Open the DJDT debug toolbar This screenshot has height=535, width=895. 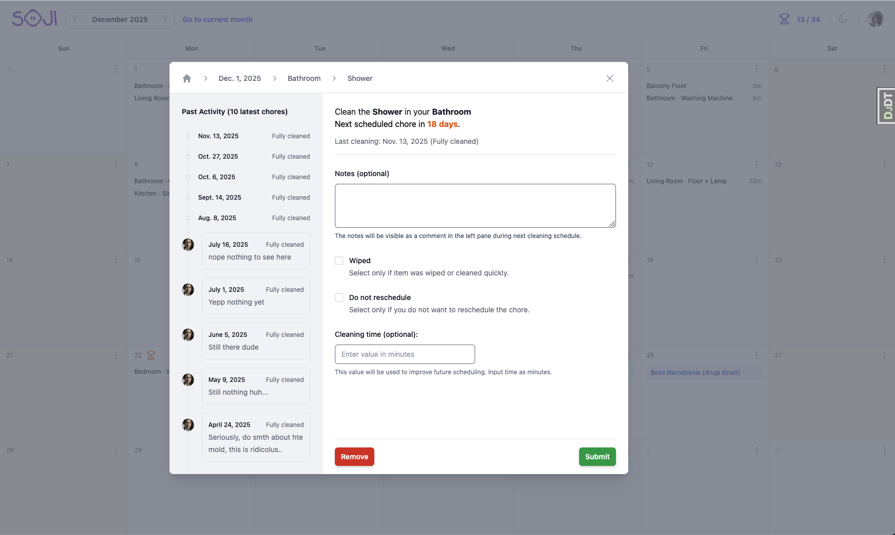(x=887, y=106)
